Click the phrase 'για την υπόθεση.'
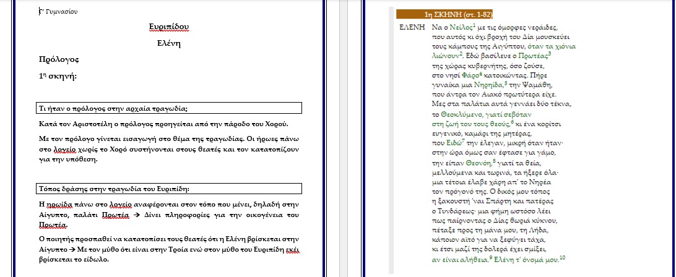Screen dimensions: 676x277 (x=69, y=160)
